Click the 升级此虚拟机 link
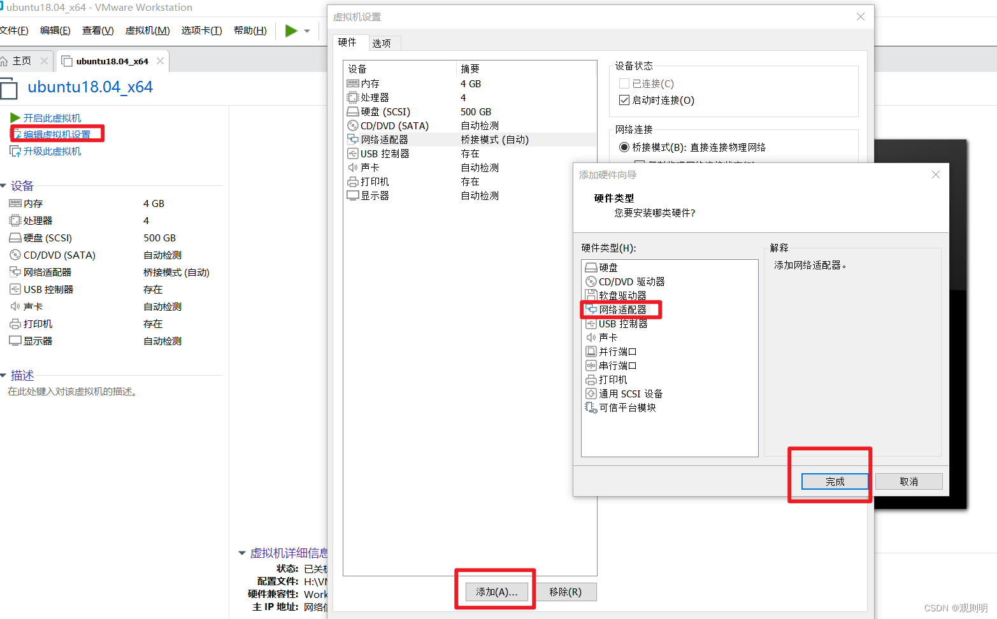This screenshot has height=619, width=997. click(x=52, y=151)
